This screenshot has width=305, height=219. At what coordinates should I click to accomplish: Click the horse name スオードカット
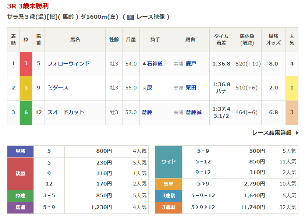click(66, 112)
